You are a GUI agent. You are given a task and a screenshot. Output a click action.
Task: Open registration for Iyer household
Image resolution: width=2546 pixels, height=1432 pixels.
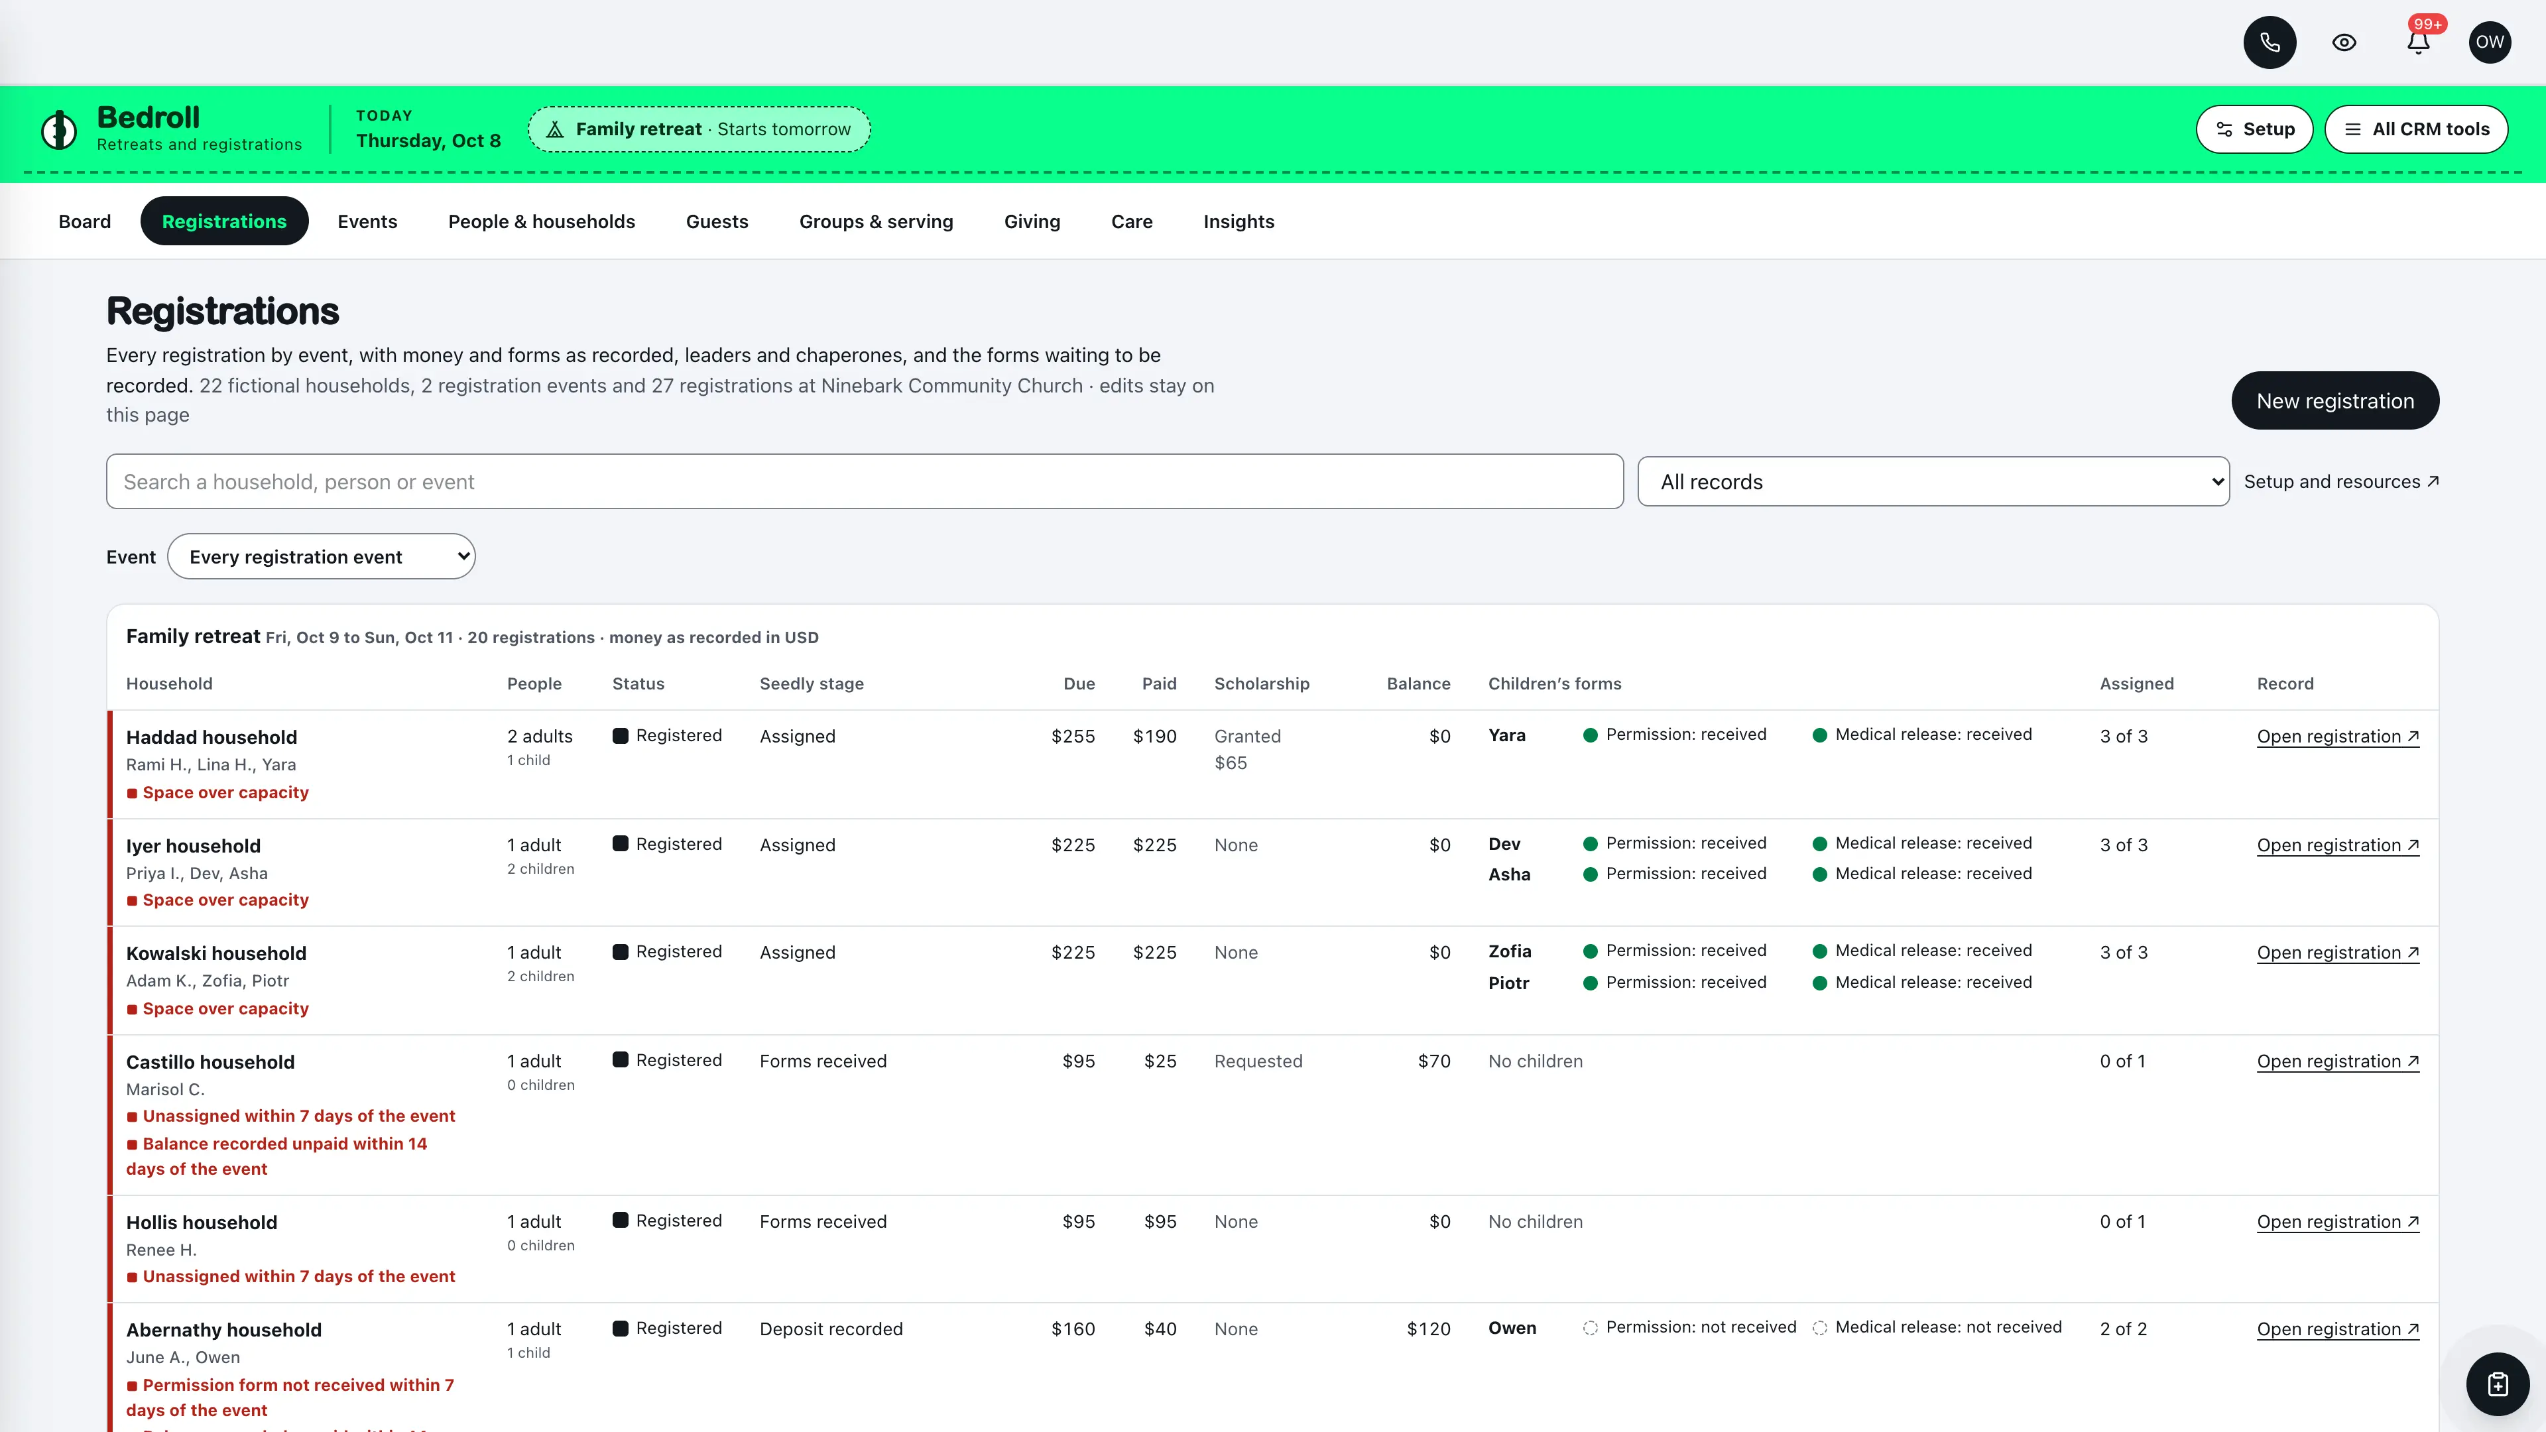pyautogui.click(x=2337, y=845)
